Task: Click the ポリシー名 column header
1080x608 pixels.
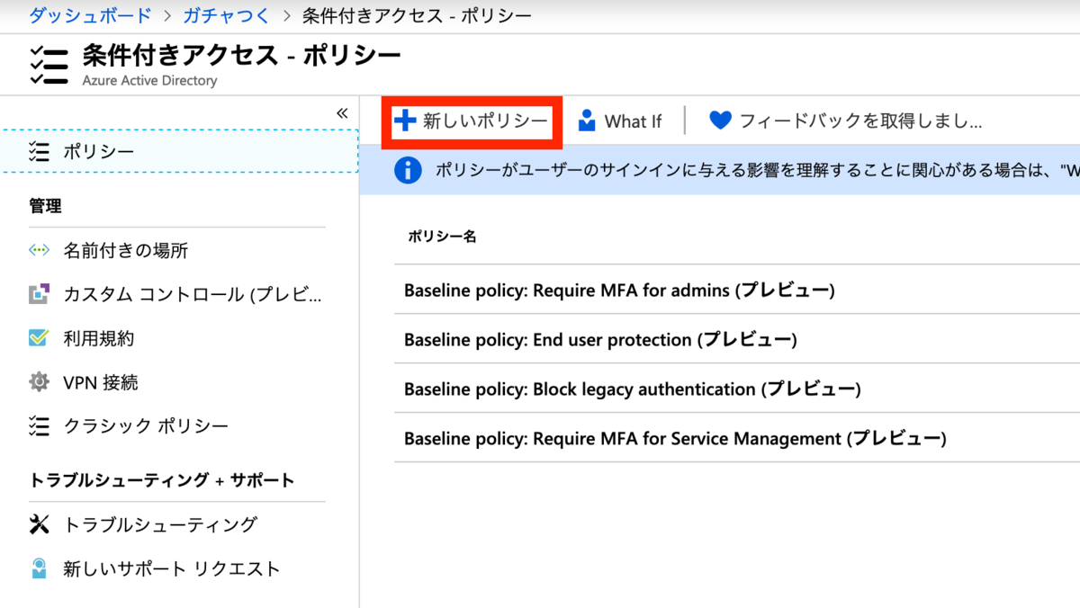Action: [442, 237]
